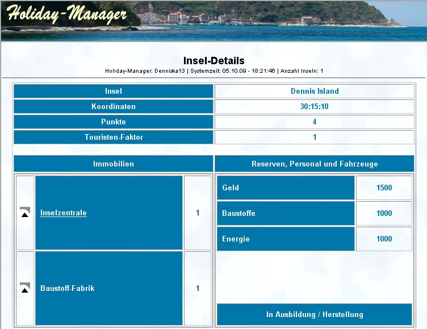Click the Reserven, Personal und Fahrzeuge header

[x=315, y=164]
